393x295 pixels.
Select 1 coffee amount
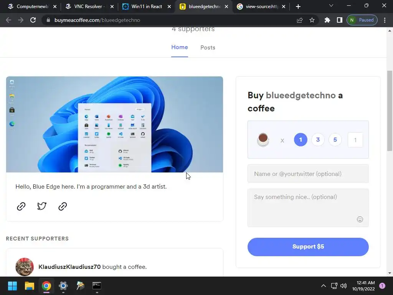pyautogui.click(x=301, y=140)
